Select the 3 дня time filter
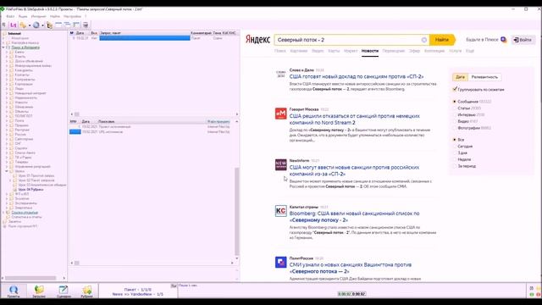The width and height of the screenshot is (542, 305). pos(455,152)
